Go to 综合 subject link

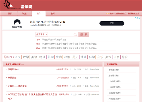point(125,57)
